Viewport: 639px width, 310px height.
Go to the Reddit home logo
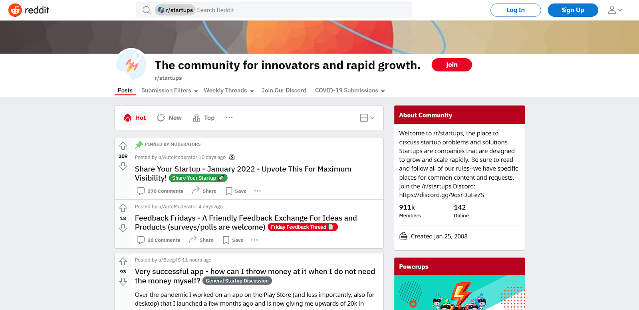pyautogui.click(x=29, y=10)
